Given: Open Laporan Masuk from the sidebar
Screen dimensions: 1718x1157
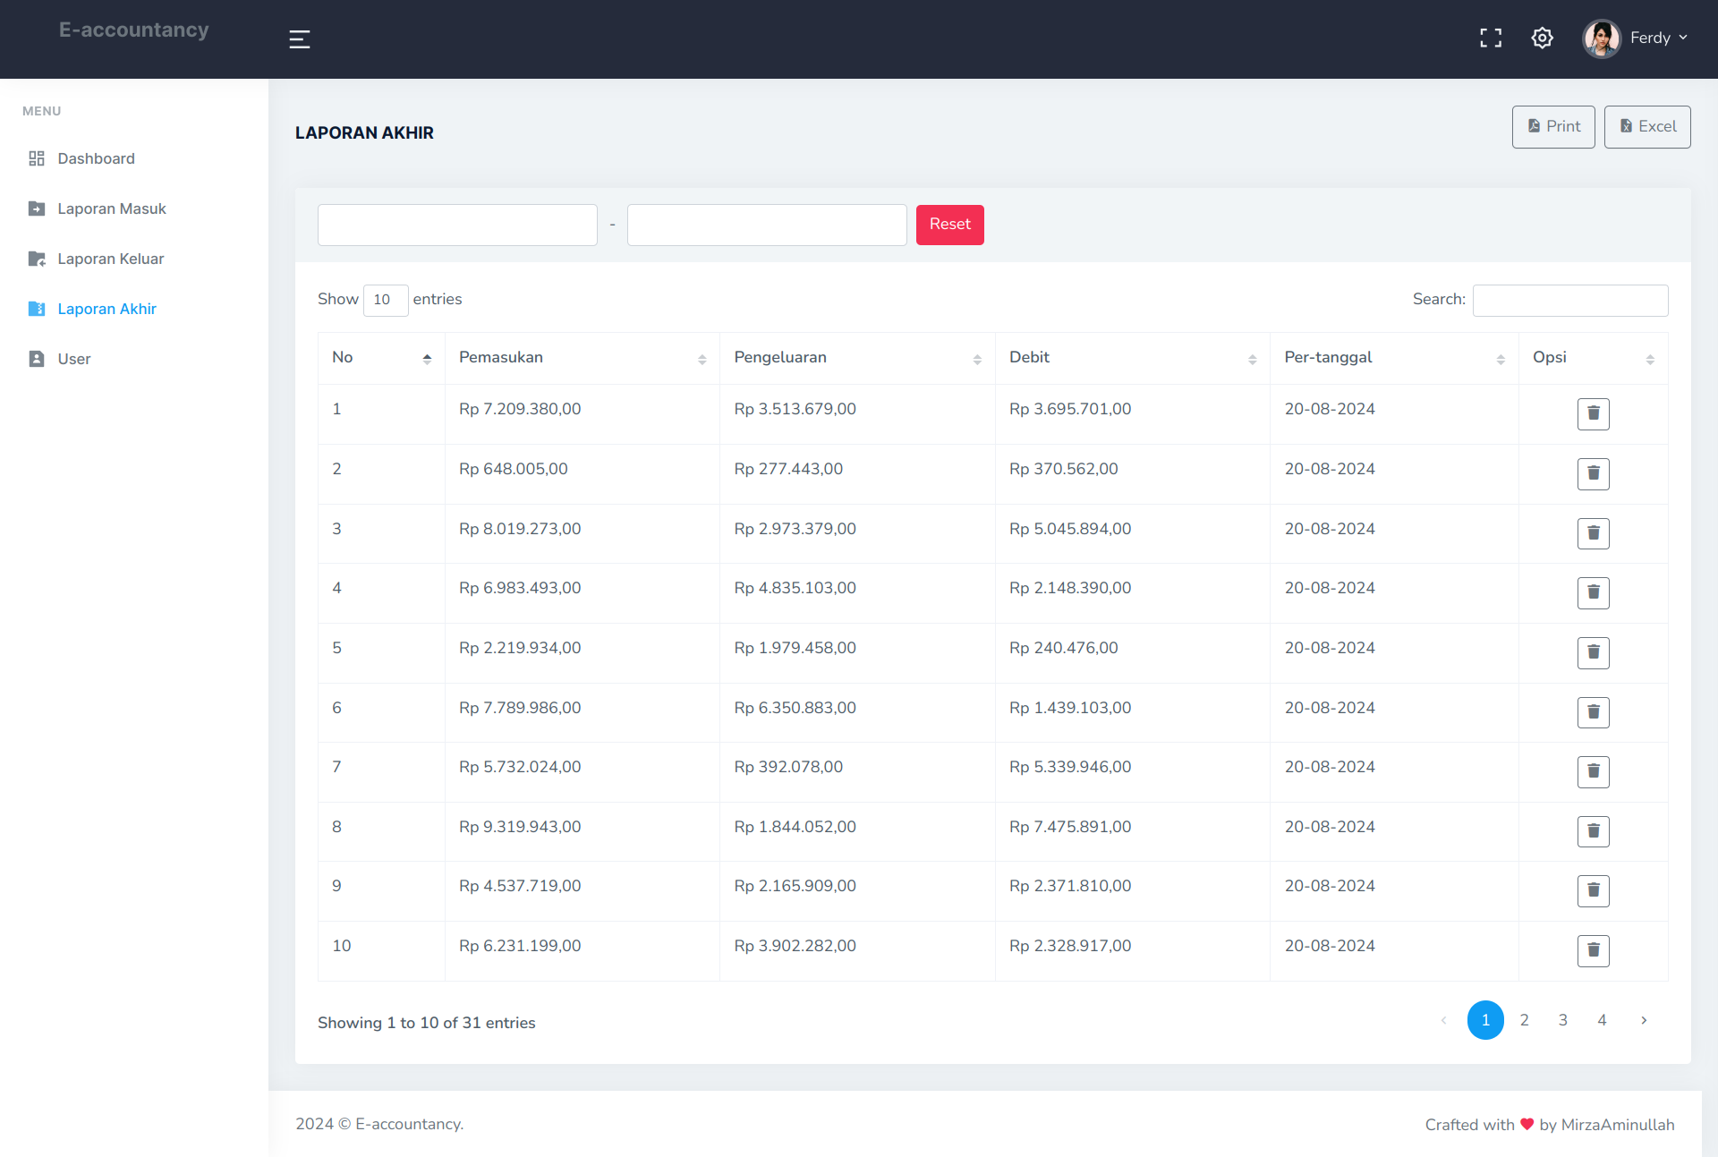Looking at the screenshot, I should click(112, 209).
